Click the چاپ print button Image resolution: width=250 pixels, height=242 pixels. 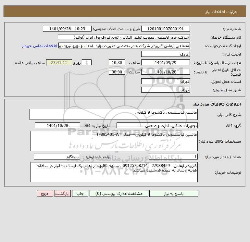[x=80, y=194]
